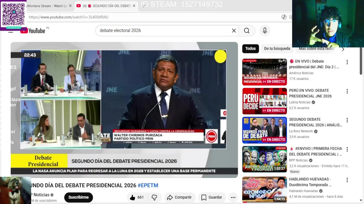This screenshot has height=204, width=364.
Task: Open options for Hablando Huevadas video
Action: (x=347, y=180)
